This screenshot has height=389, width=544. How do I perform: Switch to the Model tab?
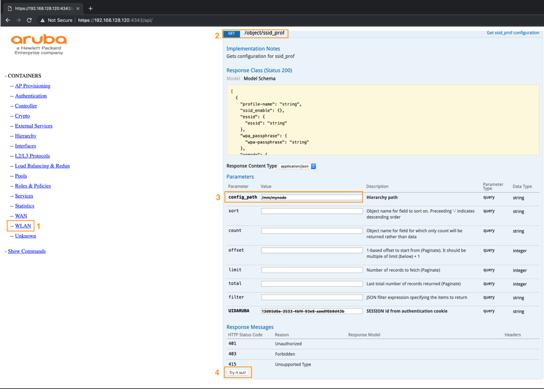(x=233, y=79)
